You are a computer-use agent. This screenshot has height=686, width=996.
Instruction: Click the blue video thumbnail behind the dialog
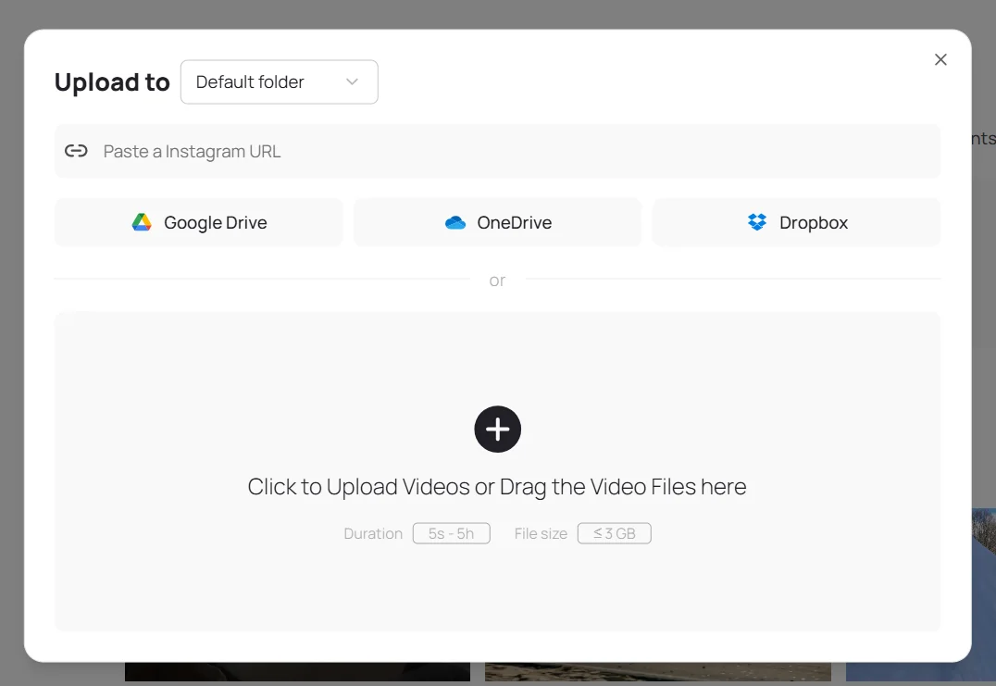(x=983, y=592)
